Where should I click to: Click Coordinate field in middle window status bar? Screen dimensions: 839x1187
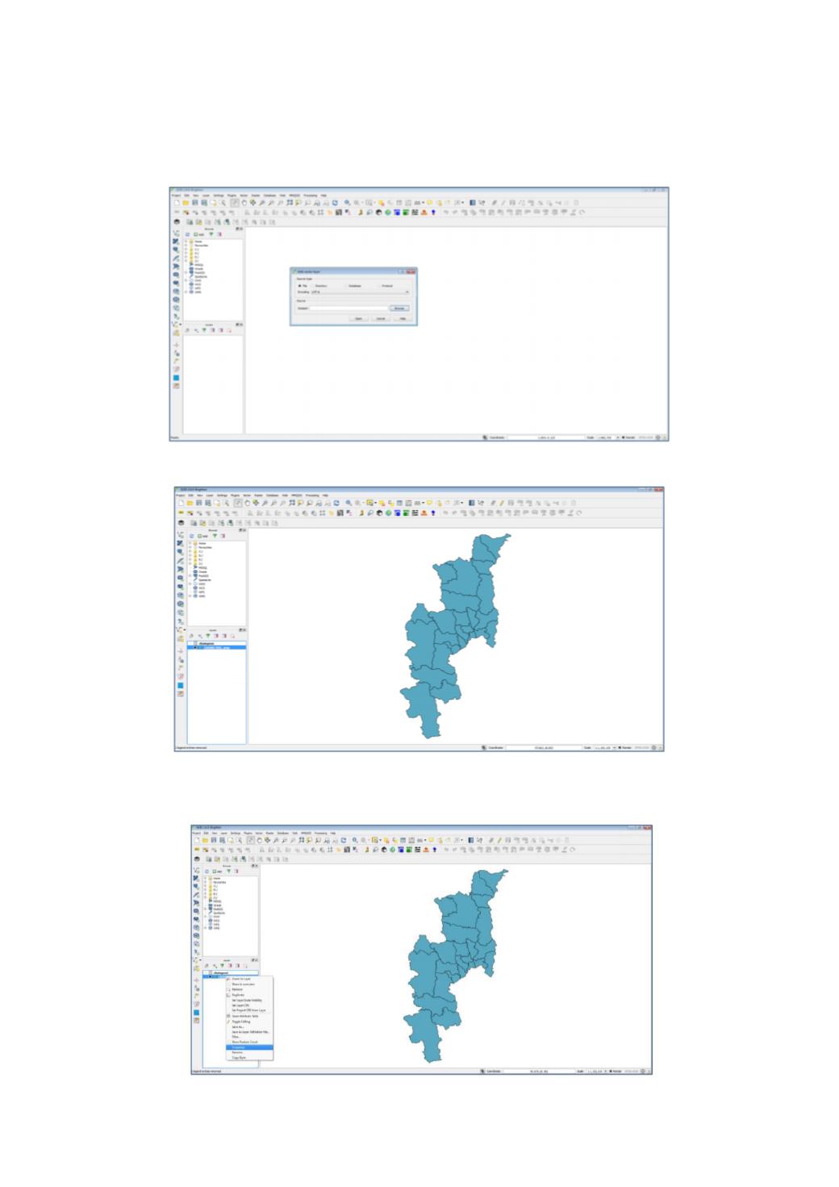click(545, 748)
